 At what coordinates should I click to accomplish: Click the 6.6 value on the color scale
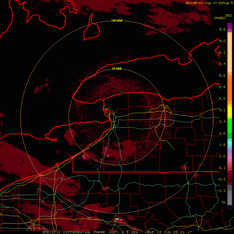coord(222,75)
